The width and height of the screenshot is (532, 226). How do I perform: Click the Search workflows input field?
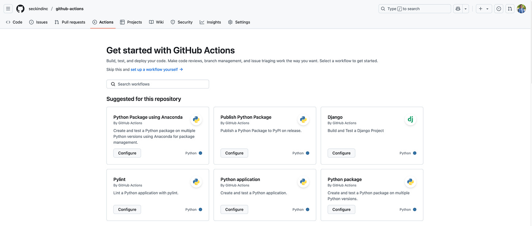tap(157, 84)
